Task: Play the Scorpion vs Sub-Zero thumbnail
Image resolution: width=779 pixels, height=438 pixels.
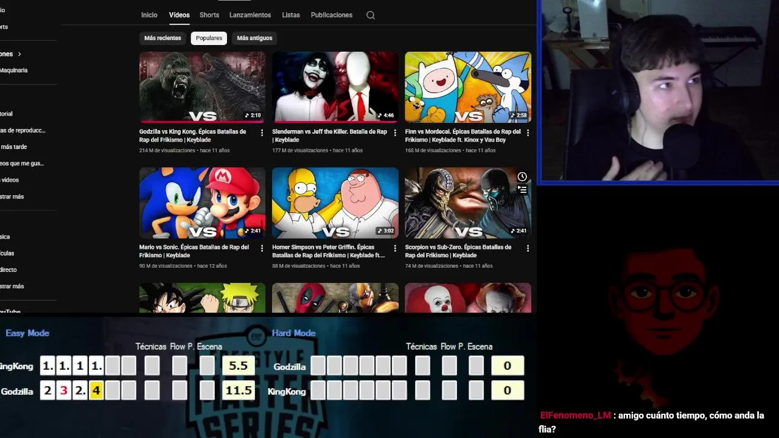Action: click(x=468, y=203)
